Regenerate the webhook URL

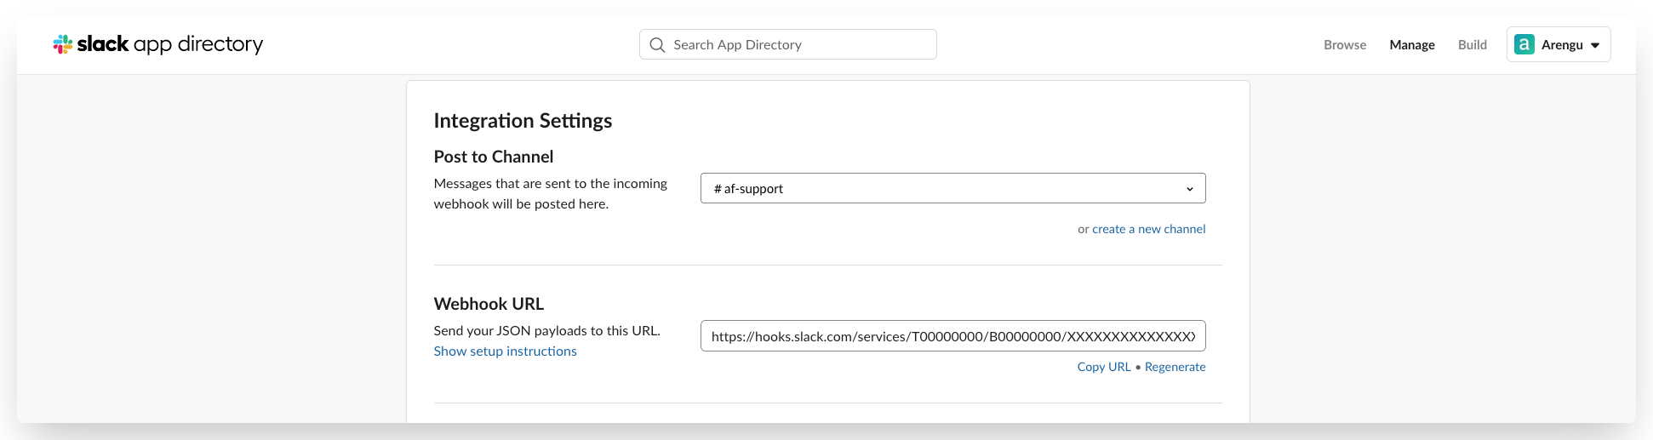(x=1175, y=367)
